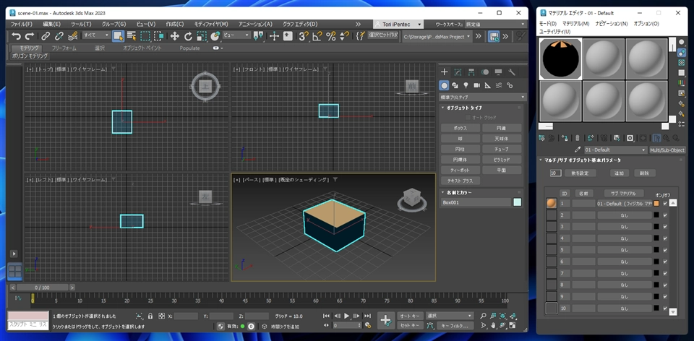Click the 追加 button in Material Editor
694x341 pixels.
(x=620, y=173)
